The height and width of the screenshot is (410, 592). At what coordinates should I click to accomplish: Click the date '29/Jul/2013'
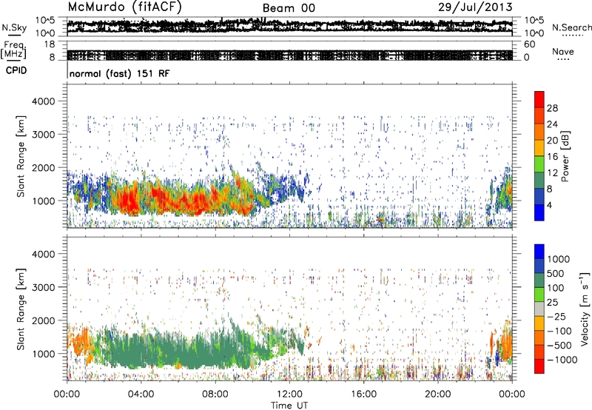pyautogui.click(x=475, y=7)
